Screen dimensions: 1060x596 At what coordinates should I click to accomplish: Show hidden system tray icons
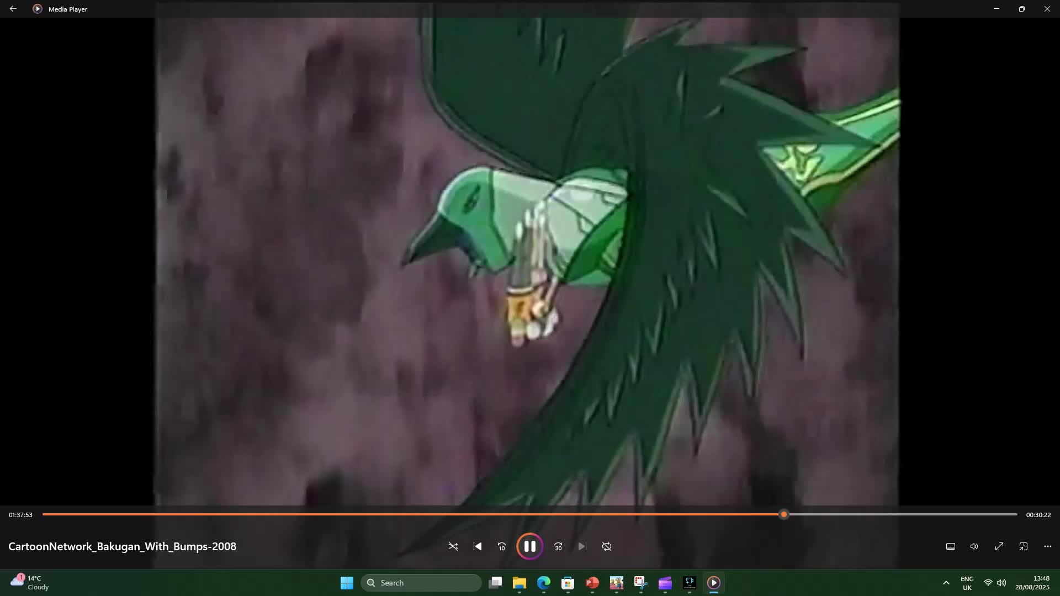tap(946, 583)
